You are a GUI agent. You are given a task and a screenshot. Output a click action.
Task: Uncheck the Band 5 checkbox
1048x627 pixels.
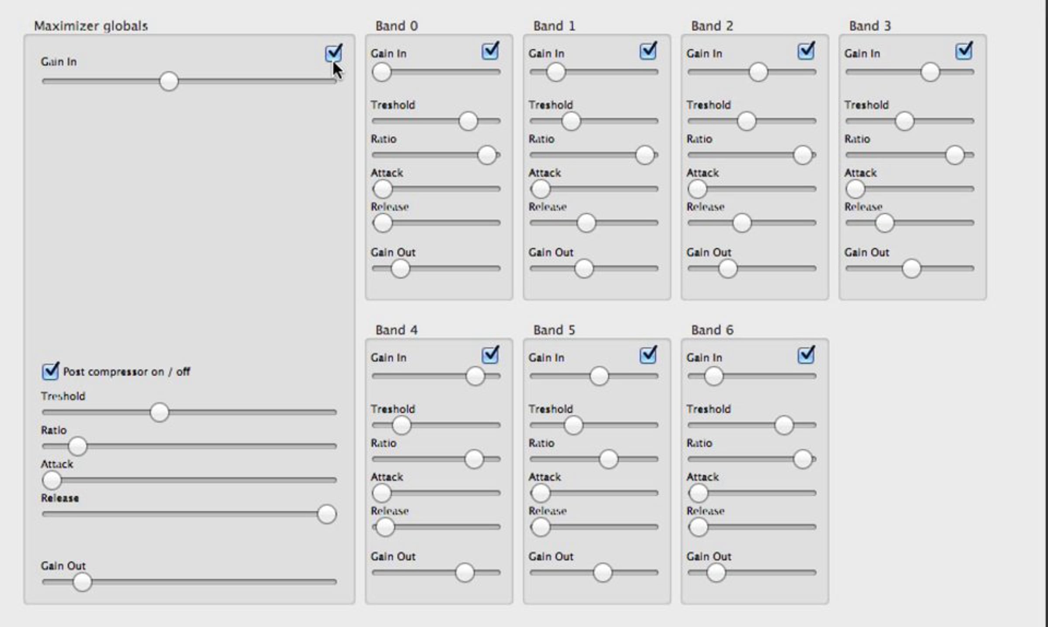coord(648,356)
